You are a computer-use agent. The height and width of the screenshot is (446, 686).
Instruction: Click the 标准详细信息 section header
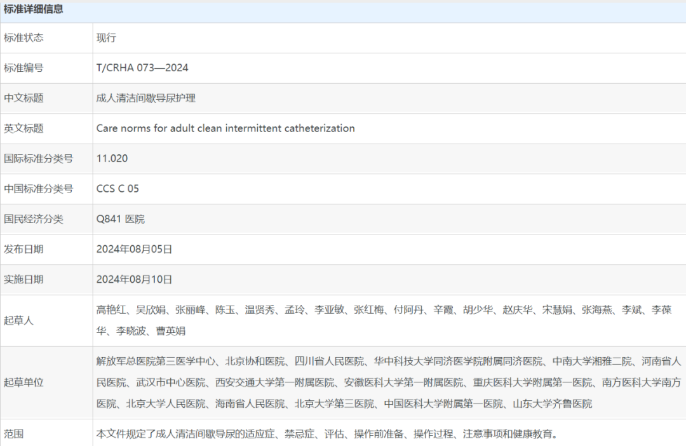[34, 9]
